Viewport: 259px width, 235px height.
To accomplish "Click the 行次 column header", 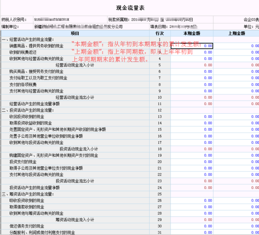I will [x=160, y=33].
